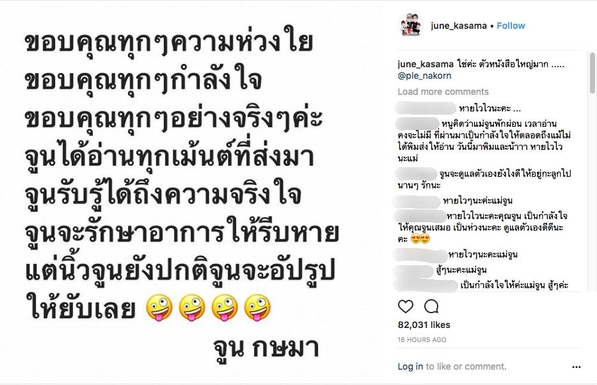This screenshot has height=385, width=597.
Task: Click the Follow link
Action: [x=511, y=26]
